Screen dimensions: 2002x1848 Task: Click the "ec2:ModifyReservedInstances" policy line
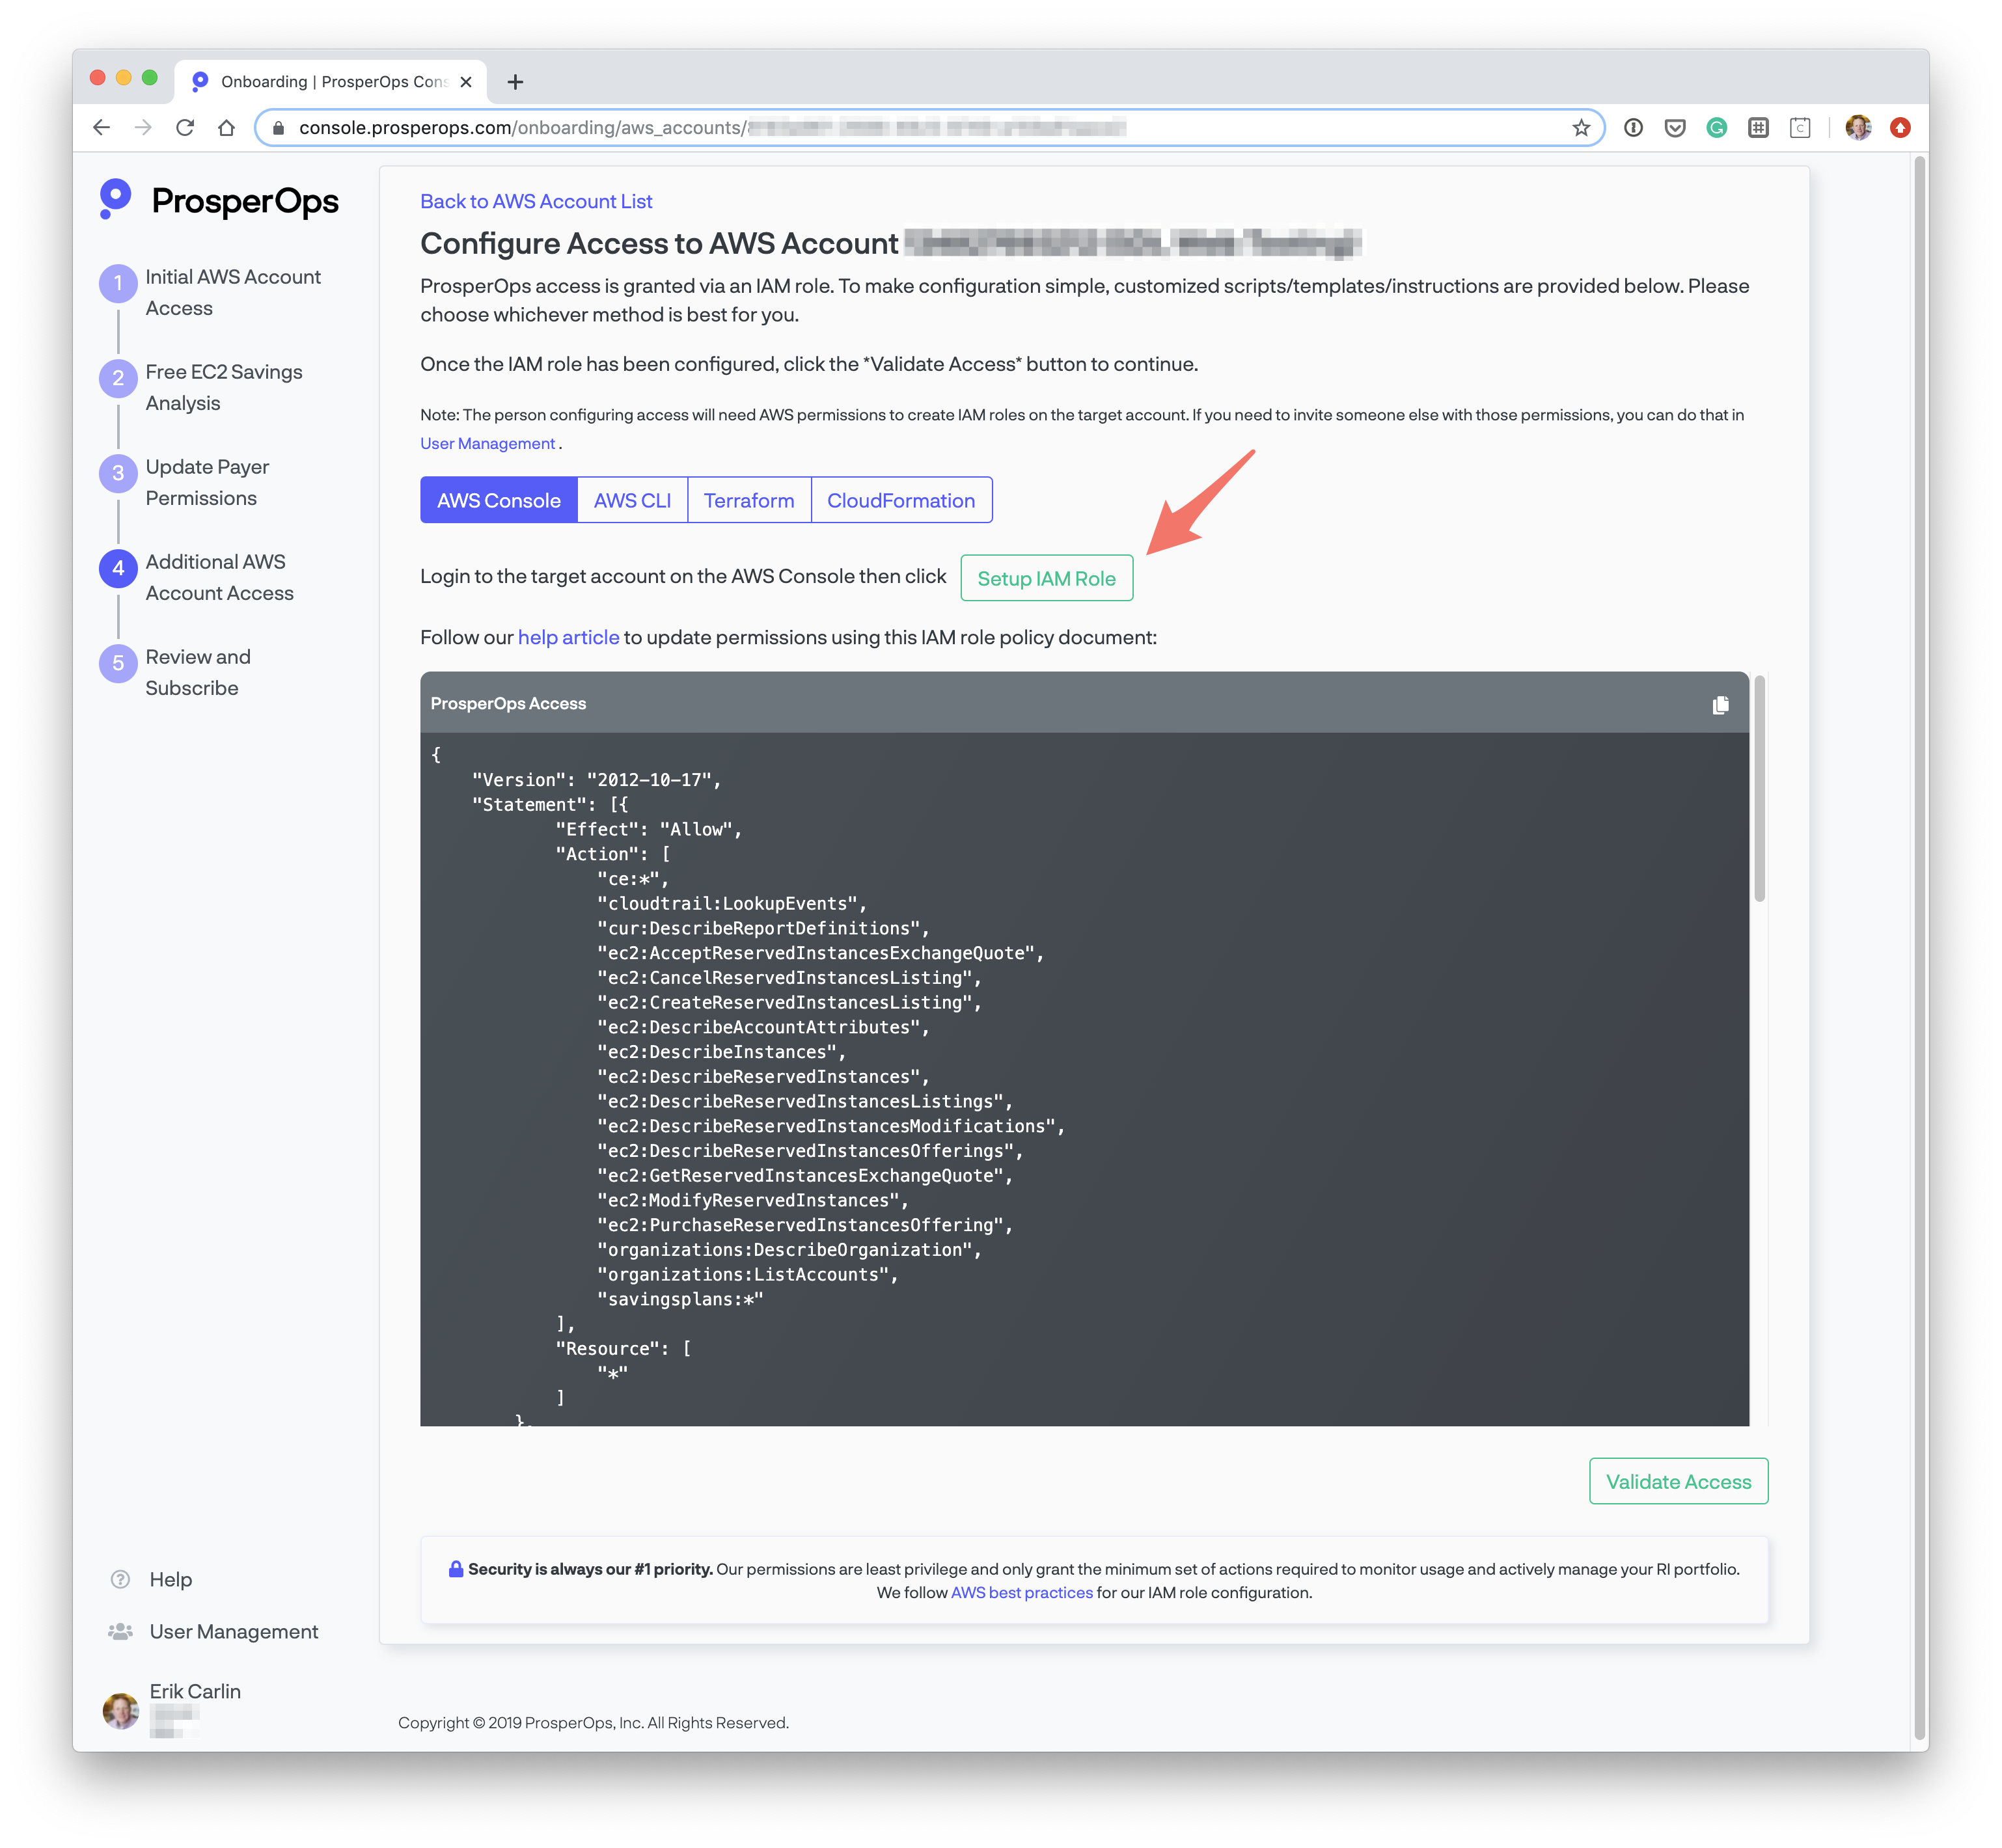752,1200
